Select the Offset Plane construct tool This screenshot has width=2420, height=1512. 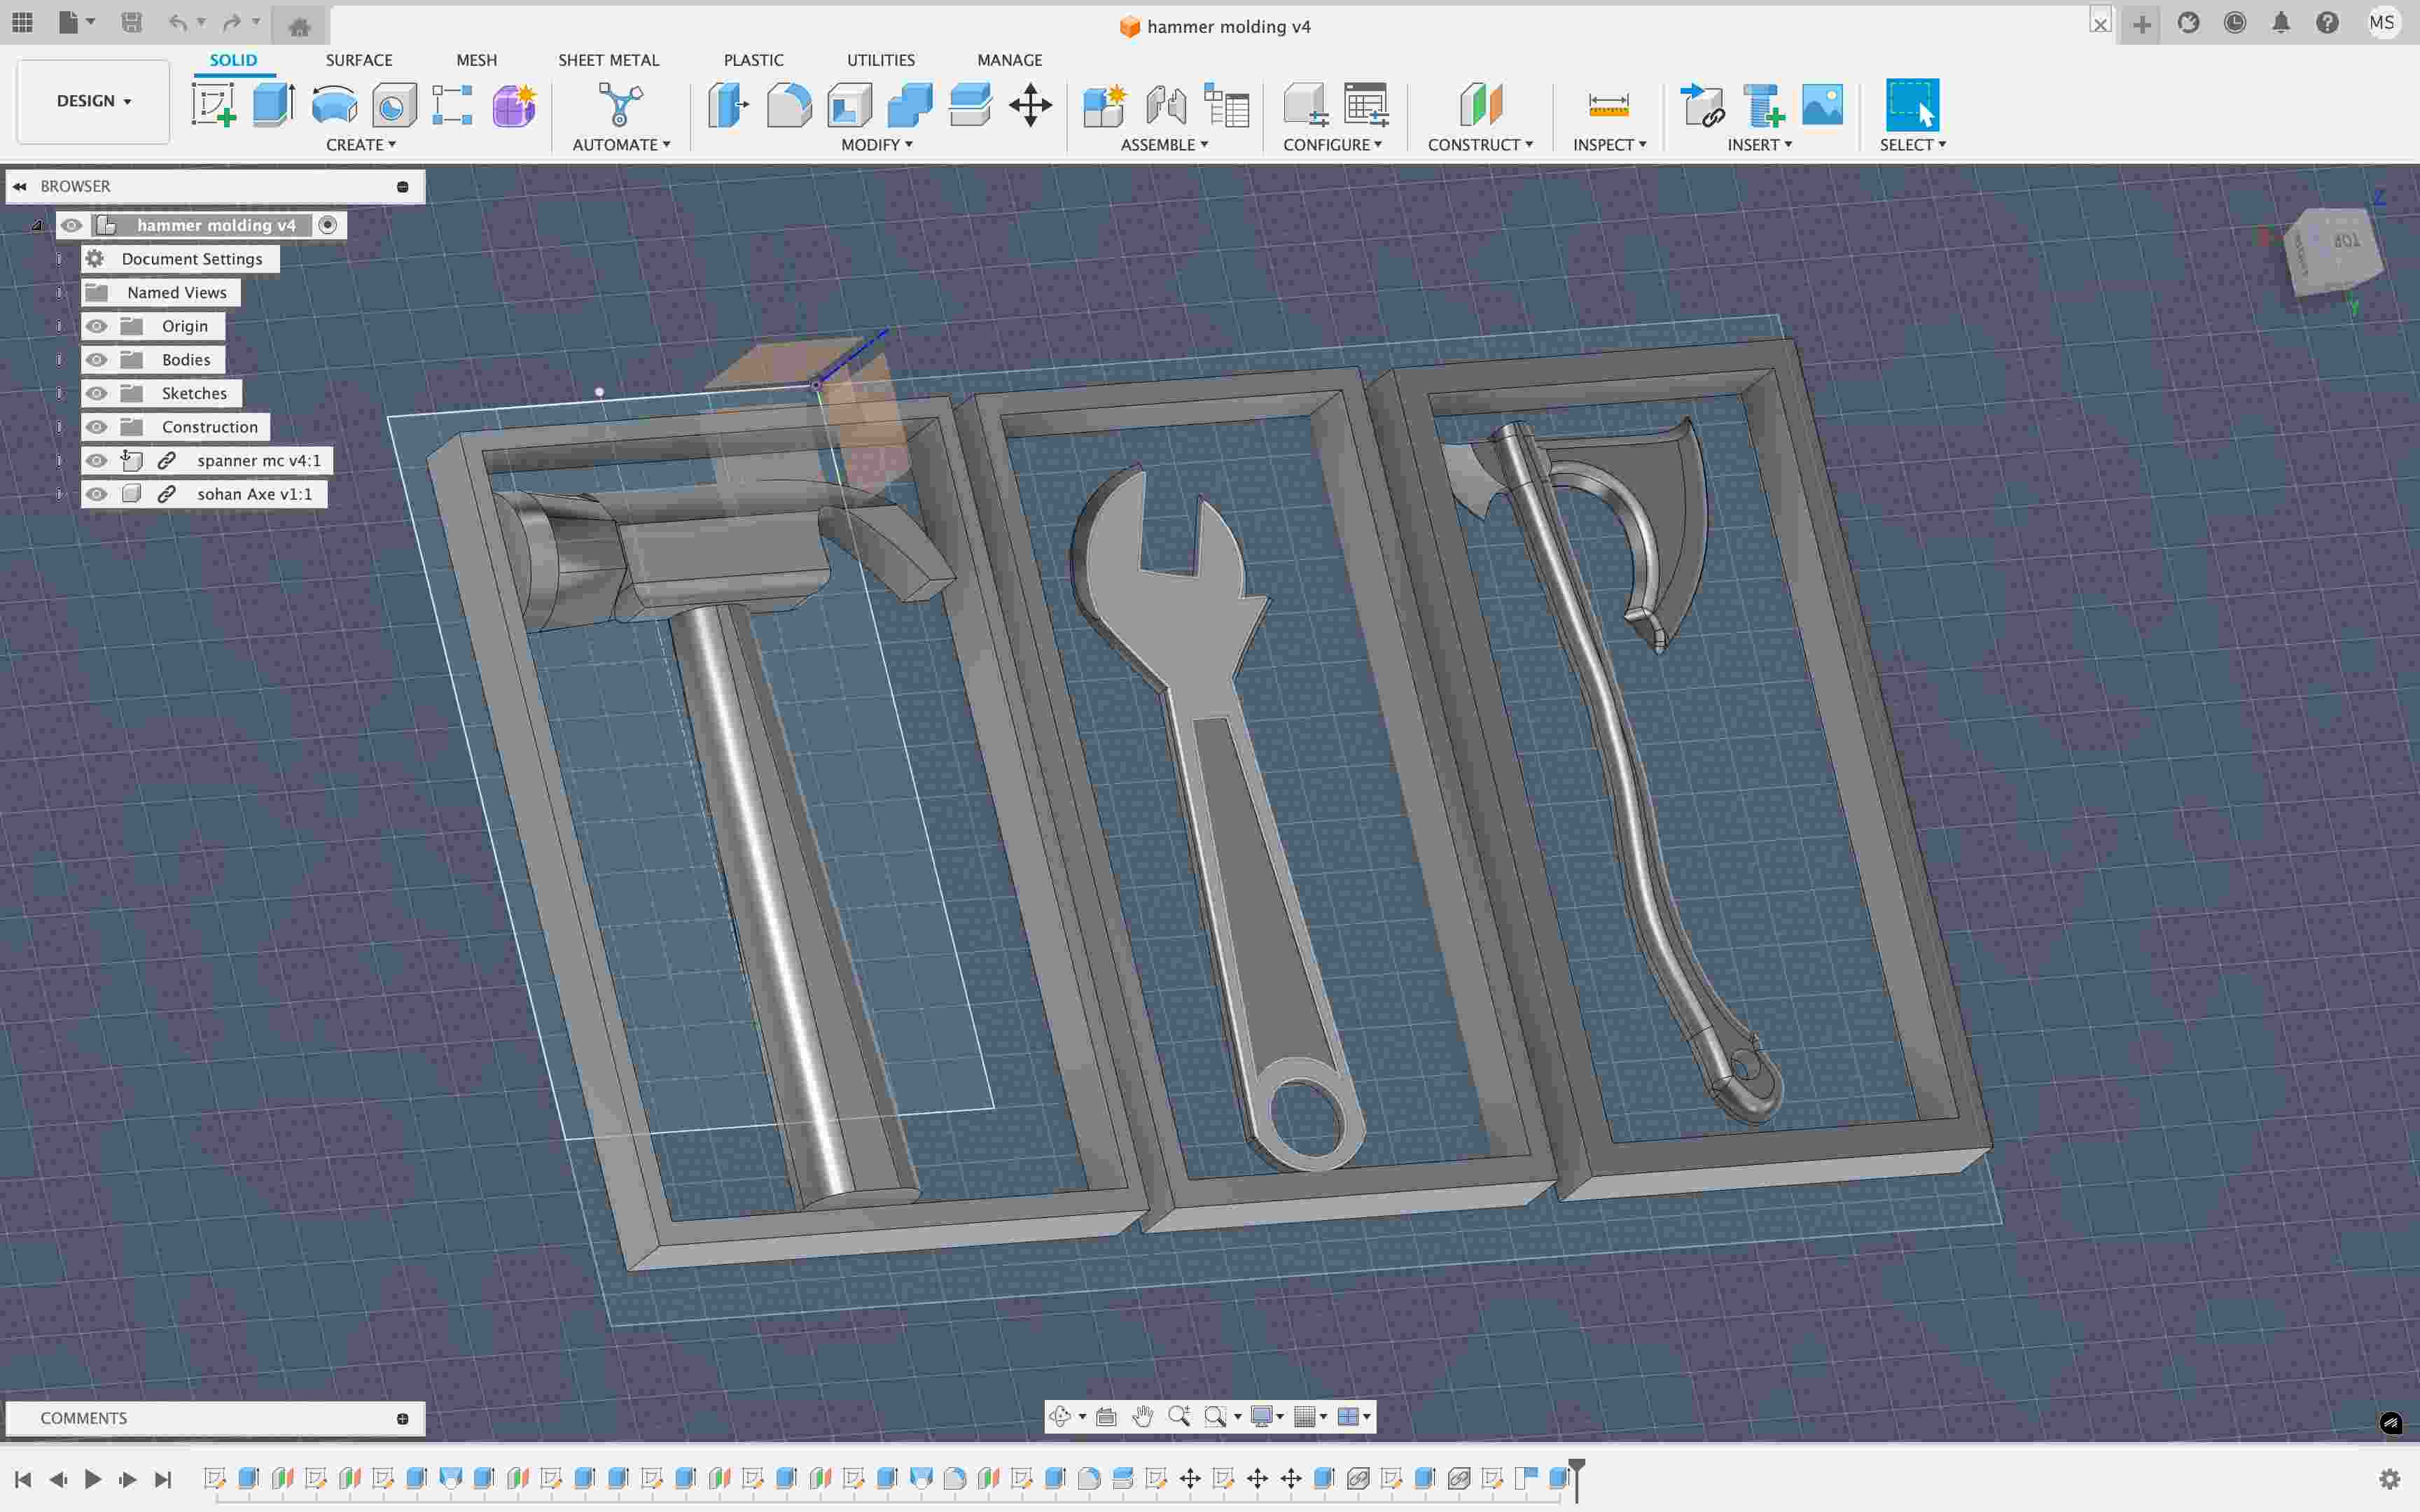coord(1481,105)
